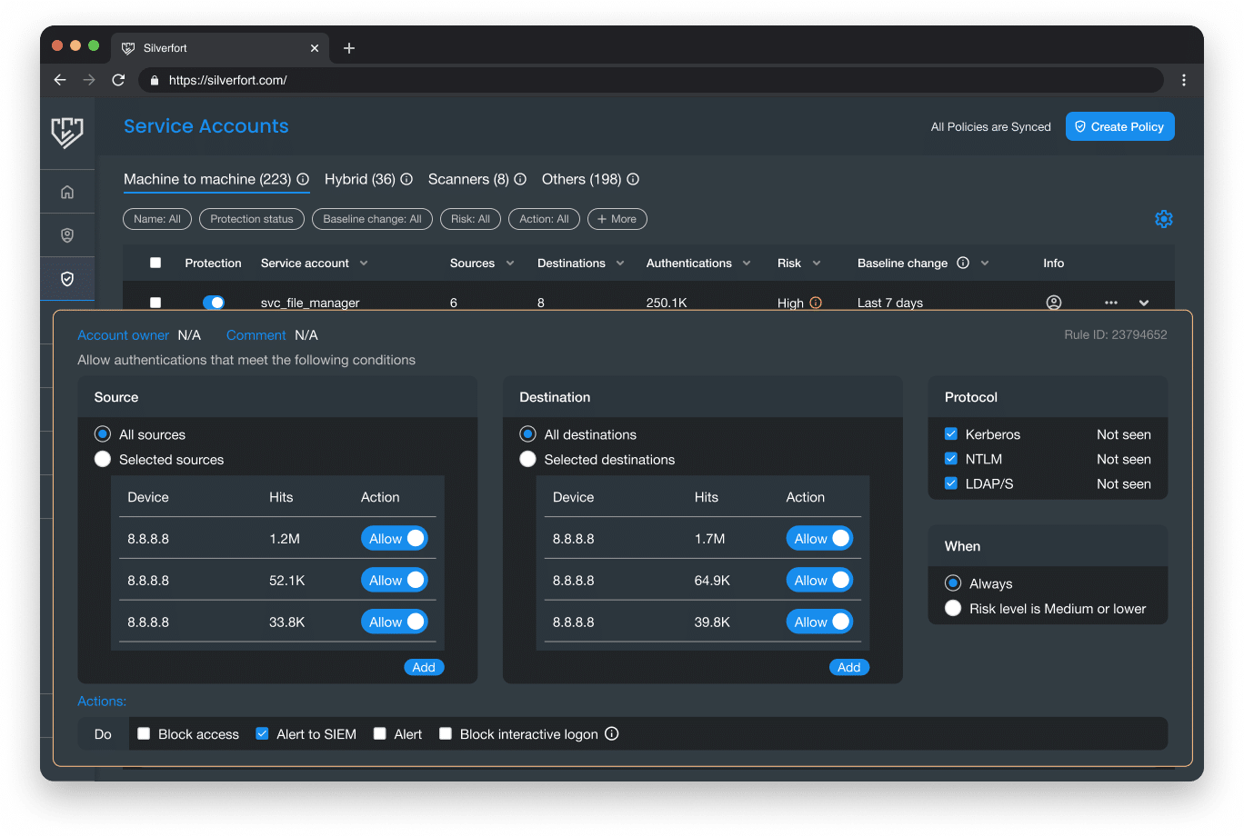
Task: Switch to the Others (198) tab
Action: click(582, 179)
